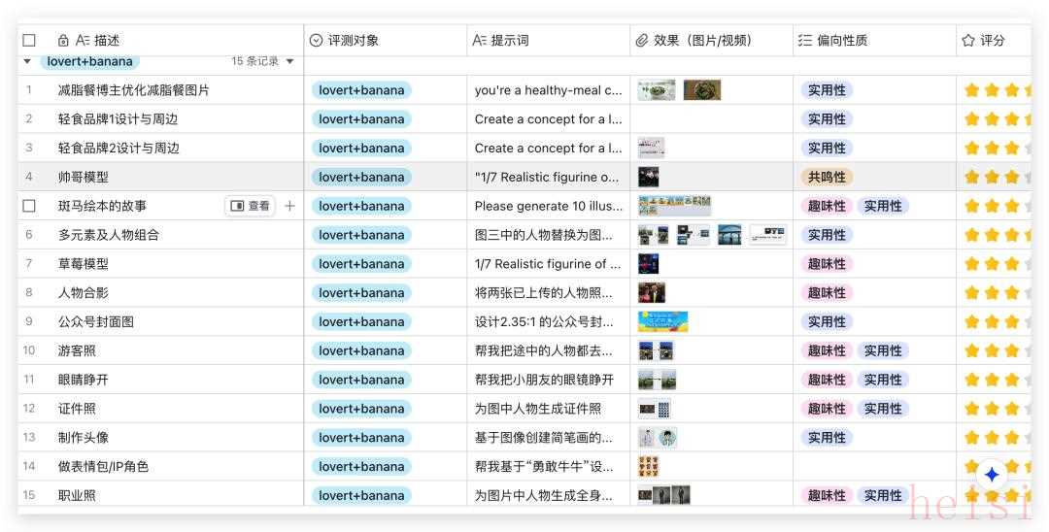Image resolution: width=1049 pixels, height=532 pixels.
Task: Open the floating blue sparkle AI assistant button
Action: pos(991,475)
